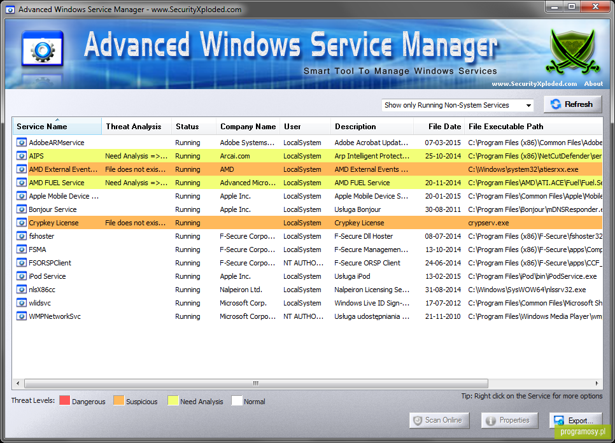Click the fshoster service row icon
The height and width of the screenshot is (443, 615).
pos(21,236)
